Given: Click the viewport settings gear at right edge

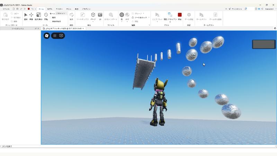Looking at the screenshot, I should pos(275,28).
